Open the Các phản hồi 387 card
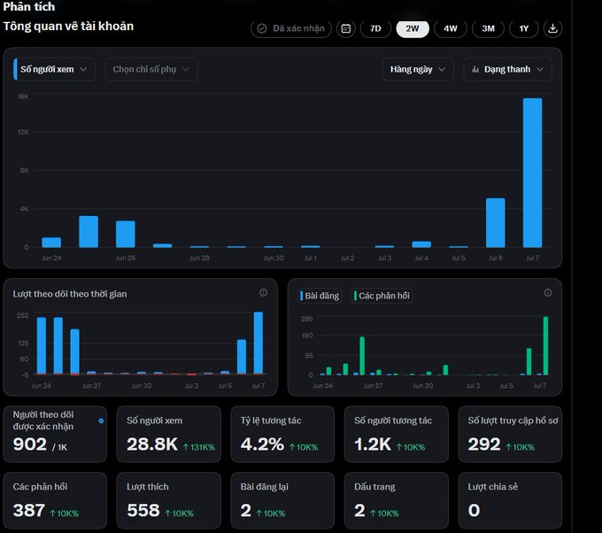This screenshot has width=602, height=533. tap(55, 500)
